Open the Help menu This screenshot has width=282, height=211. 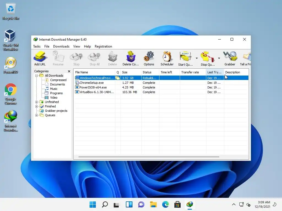point(87,46)
